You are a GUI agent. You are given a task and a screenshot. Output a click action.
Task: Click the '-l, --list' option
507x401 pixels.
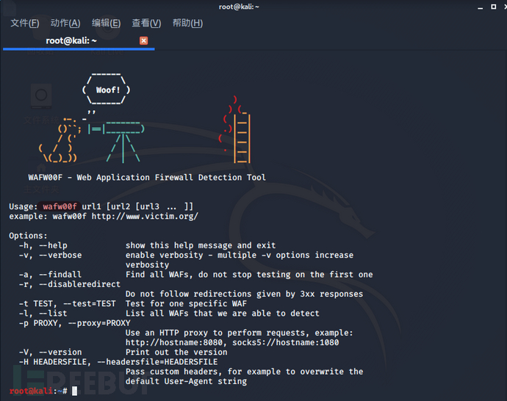[x=43, y=314]
